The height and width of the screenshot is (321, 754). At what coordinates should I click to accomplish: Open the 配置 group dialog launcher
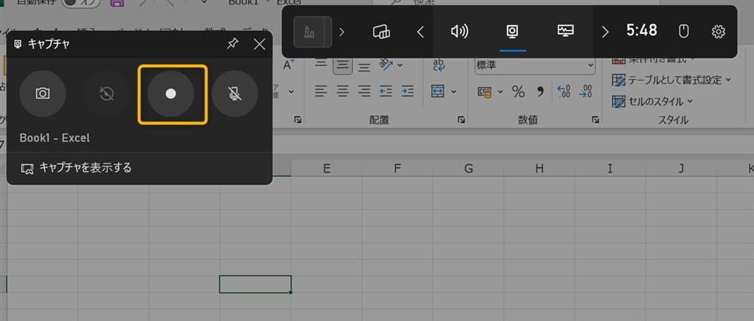461,120
